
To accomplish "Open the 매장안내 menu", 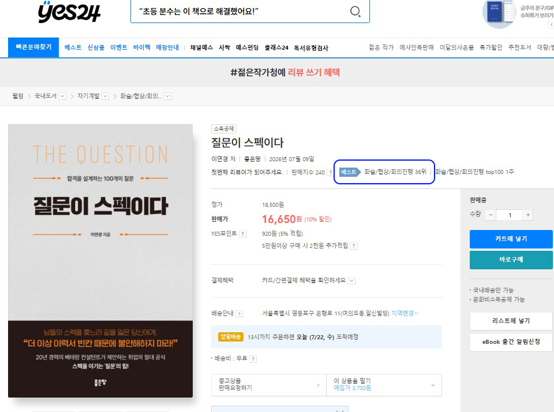I will (167, 47).
